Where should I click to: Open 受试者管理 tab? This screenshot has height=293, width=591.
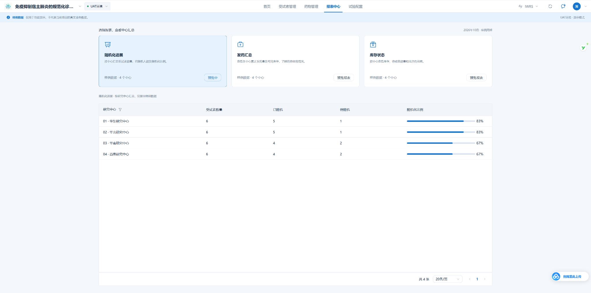[x=287, y=6]
